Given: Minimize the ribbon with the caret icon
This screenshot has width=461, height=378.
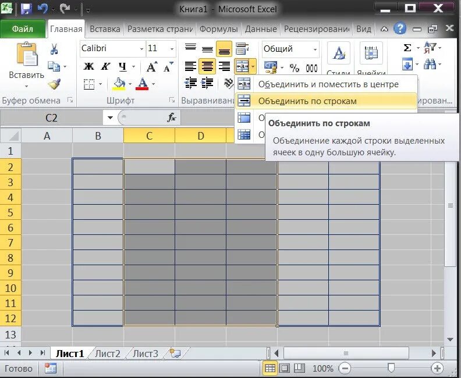Looking at the screenshot, I should [384, 28].
